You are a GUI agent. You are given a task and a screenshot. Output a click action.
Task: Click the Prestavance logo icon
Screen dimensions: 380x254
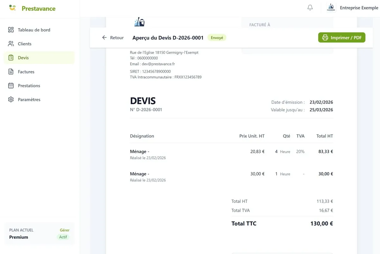[12, 8]
